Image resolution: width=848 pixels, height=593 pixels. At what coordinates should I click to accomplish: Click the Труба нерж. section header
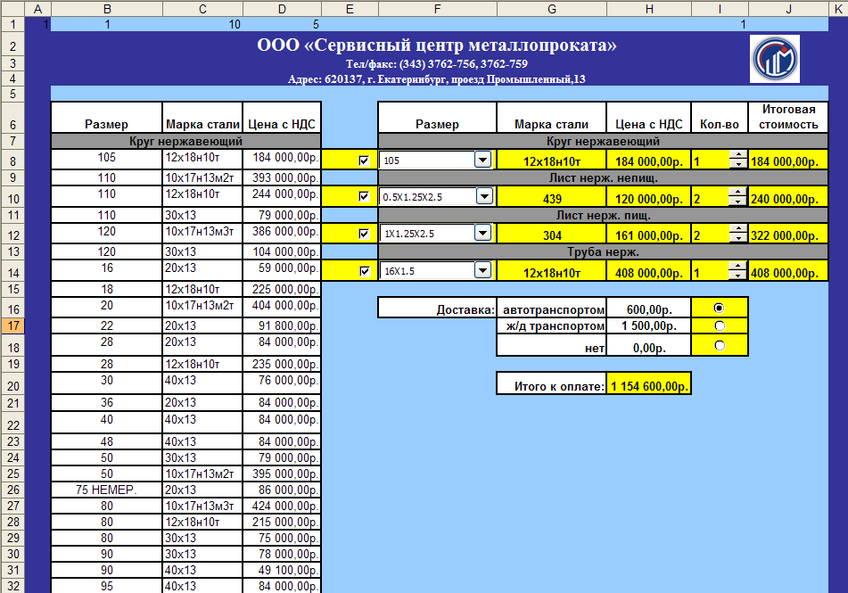point(603,252)
